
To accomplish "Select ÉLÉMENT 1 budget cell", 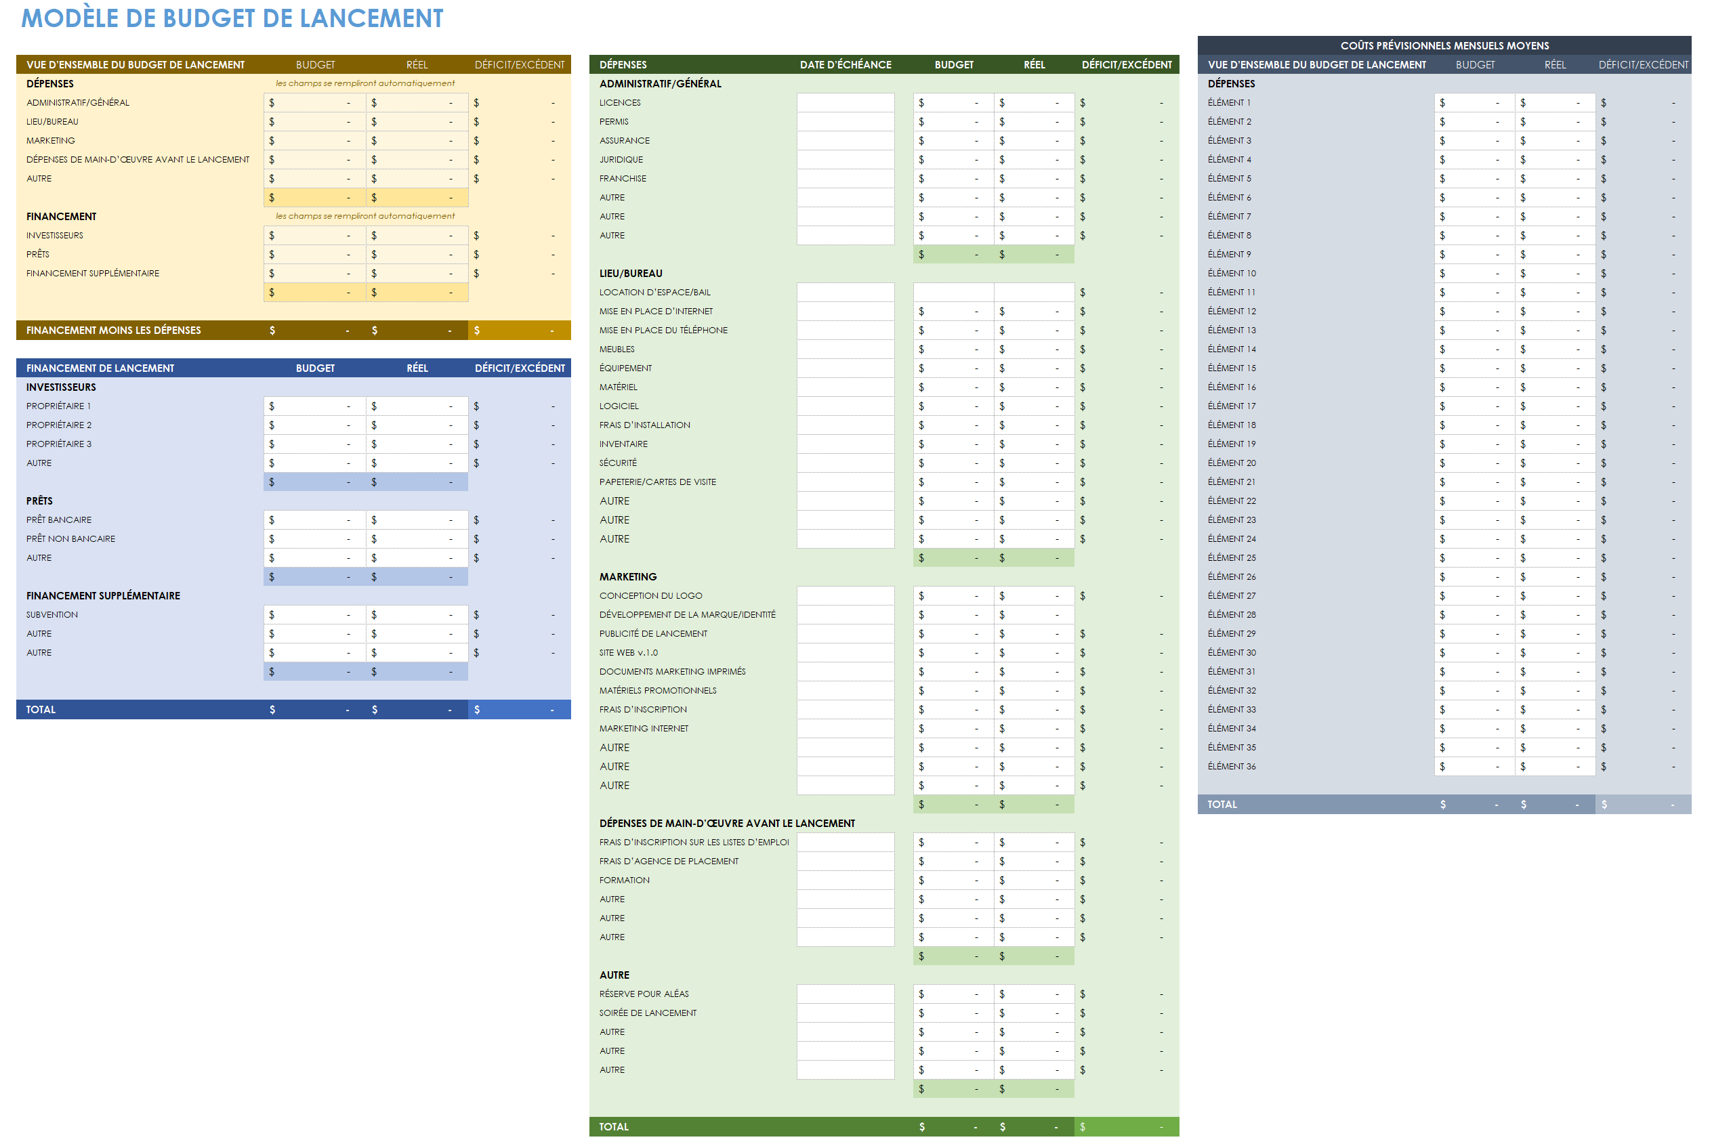I will (x=1474, y=103).
